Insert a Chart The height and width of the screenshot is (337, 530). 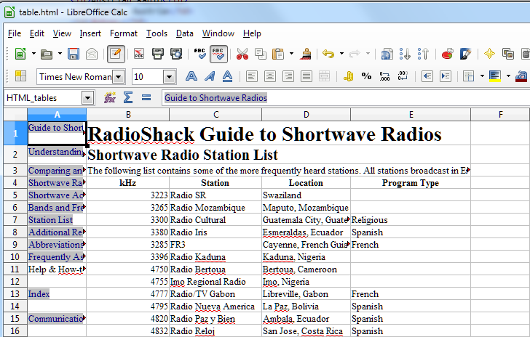click(447, 54)
